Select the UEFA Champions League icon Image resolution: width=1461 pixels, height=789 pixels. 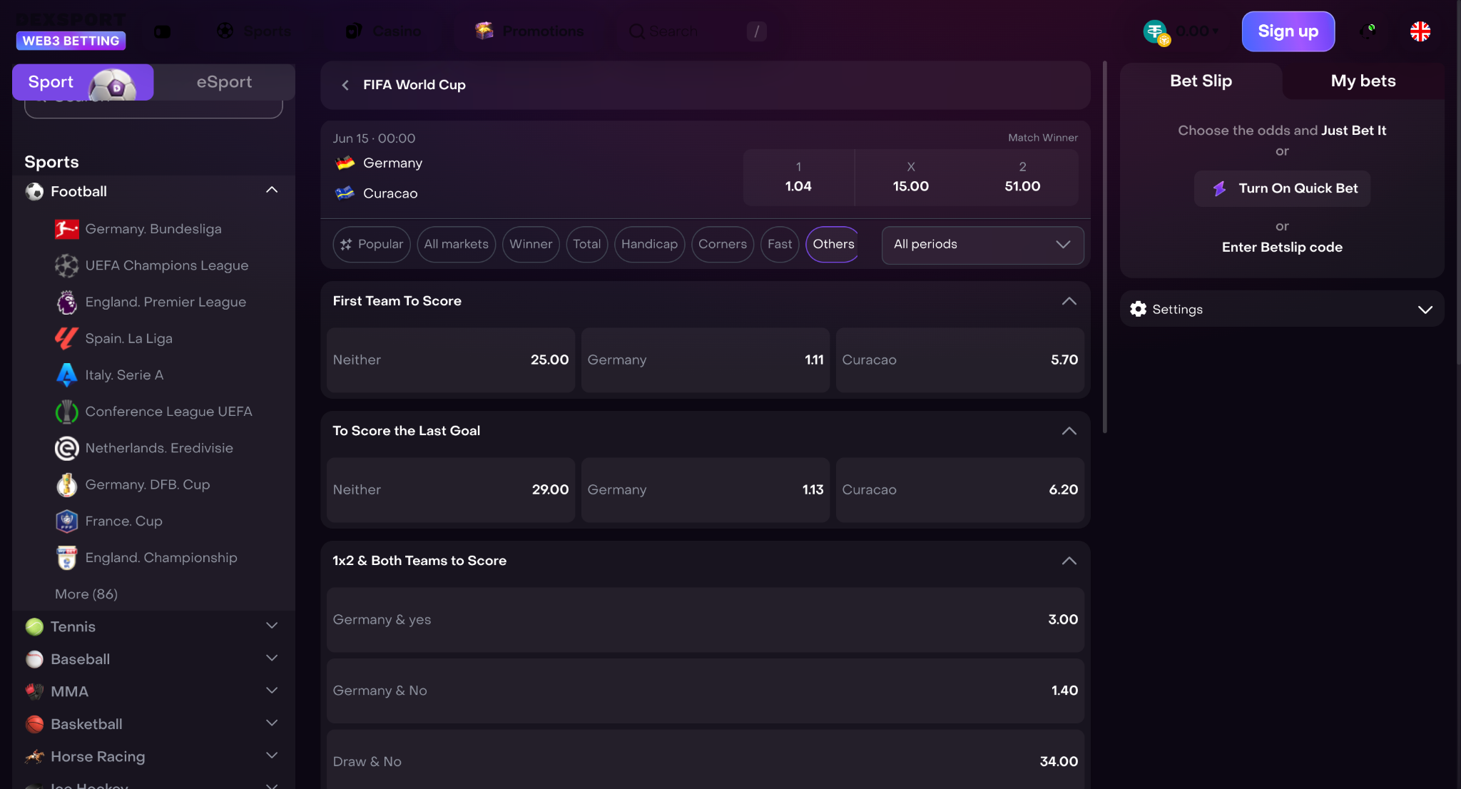pos(66,265)
